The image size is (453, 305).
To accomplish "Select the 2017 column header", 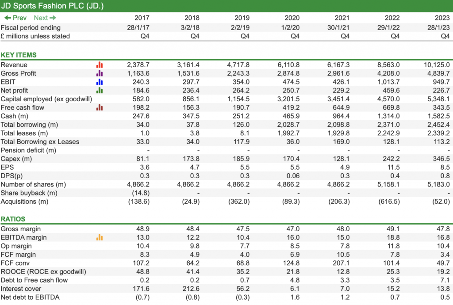I will click(x=142, y=18).
